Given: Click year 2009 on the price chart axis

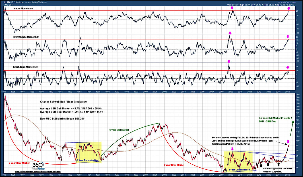Looking at the screenshot, I should [x=230, y=175].
